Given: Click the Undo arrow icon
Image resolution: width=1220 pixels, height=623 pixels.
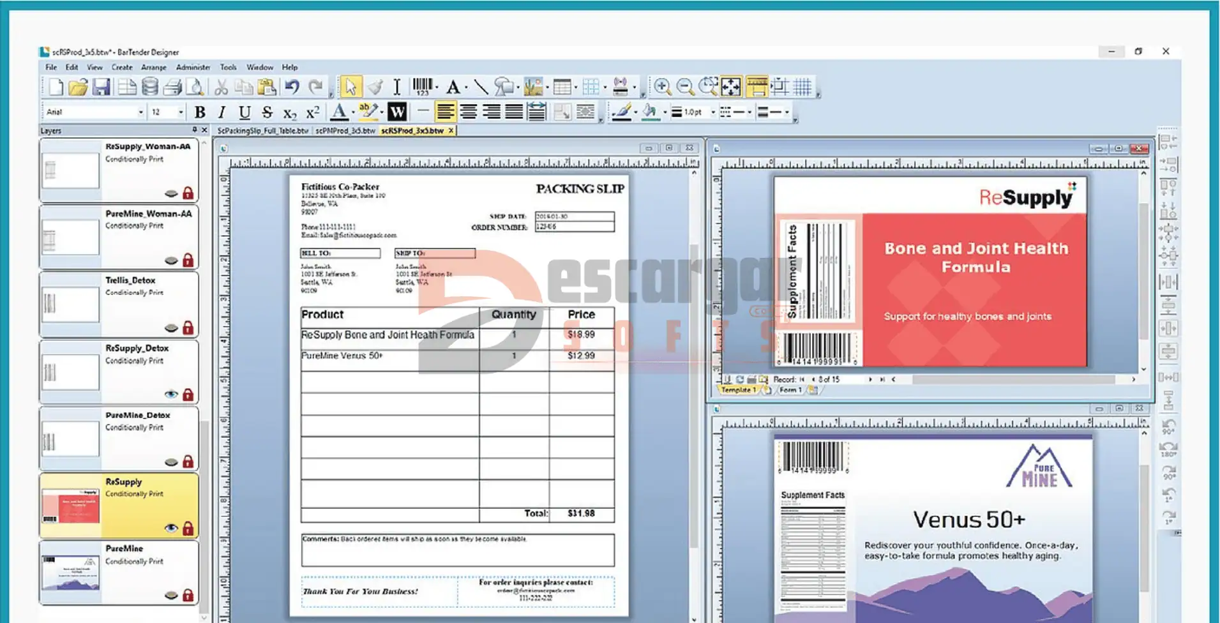Looking at the screenshot, I should tap(292, 87).
